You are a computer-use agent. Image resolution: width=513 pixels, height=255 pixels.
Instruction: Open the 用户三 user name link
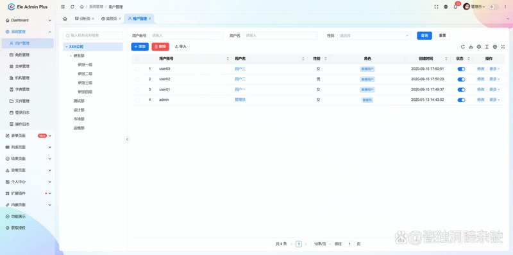[x=240, y=69]
